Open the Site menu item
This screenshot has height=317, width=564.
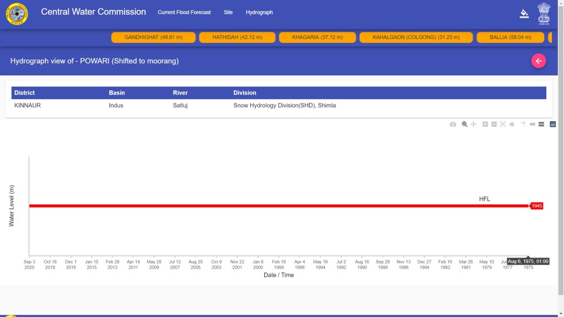click(x=228, y=12)
